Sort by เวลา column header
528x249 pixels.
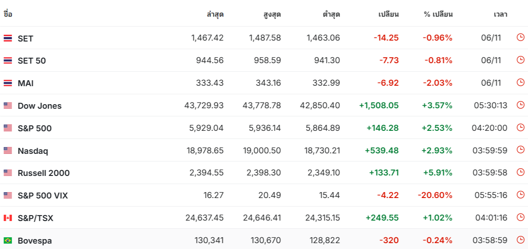(x=500, y=14)
